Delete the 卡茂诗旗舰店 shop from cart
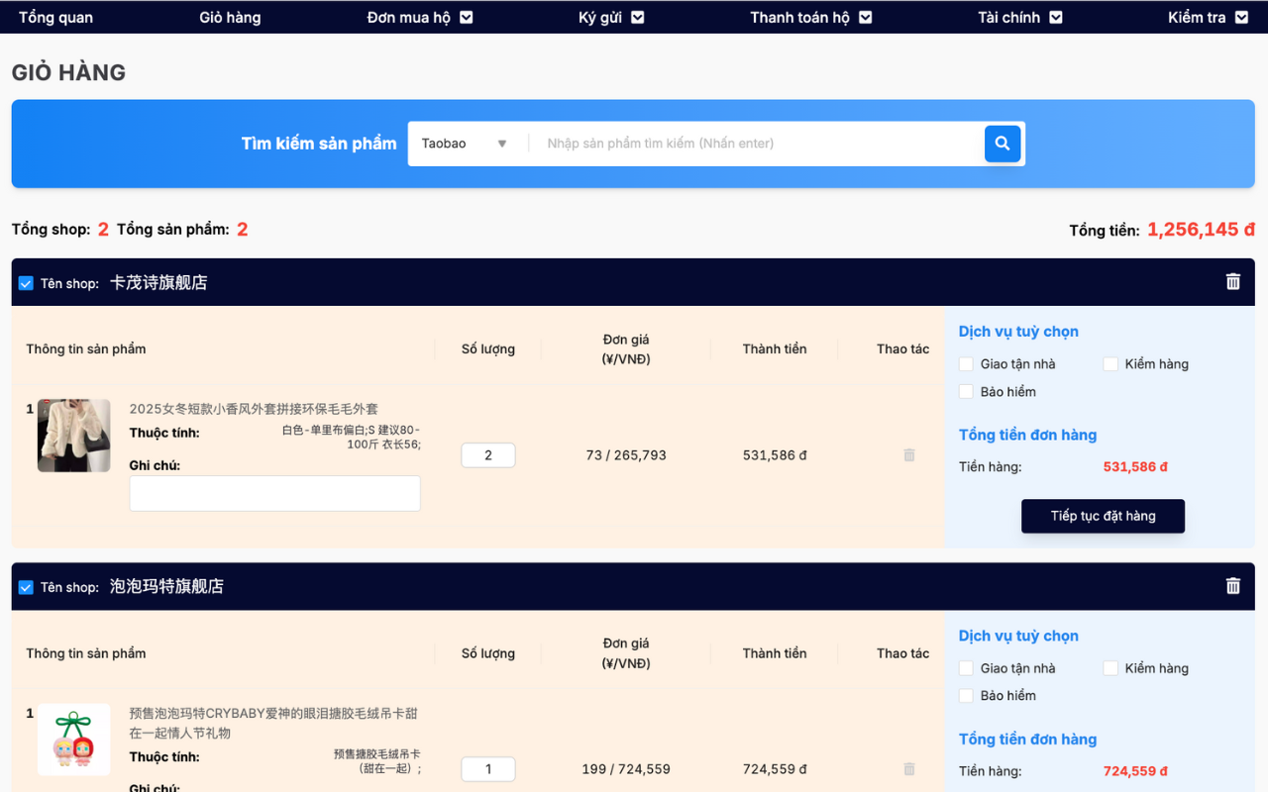This screenshot has height=792, width=1268. click(x=1232, y=282)
